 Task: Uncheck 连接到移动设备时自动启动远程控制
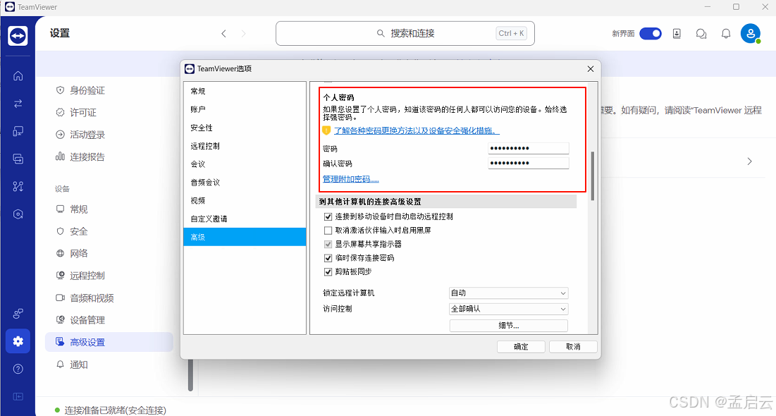coord(328,216)
